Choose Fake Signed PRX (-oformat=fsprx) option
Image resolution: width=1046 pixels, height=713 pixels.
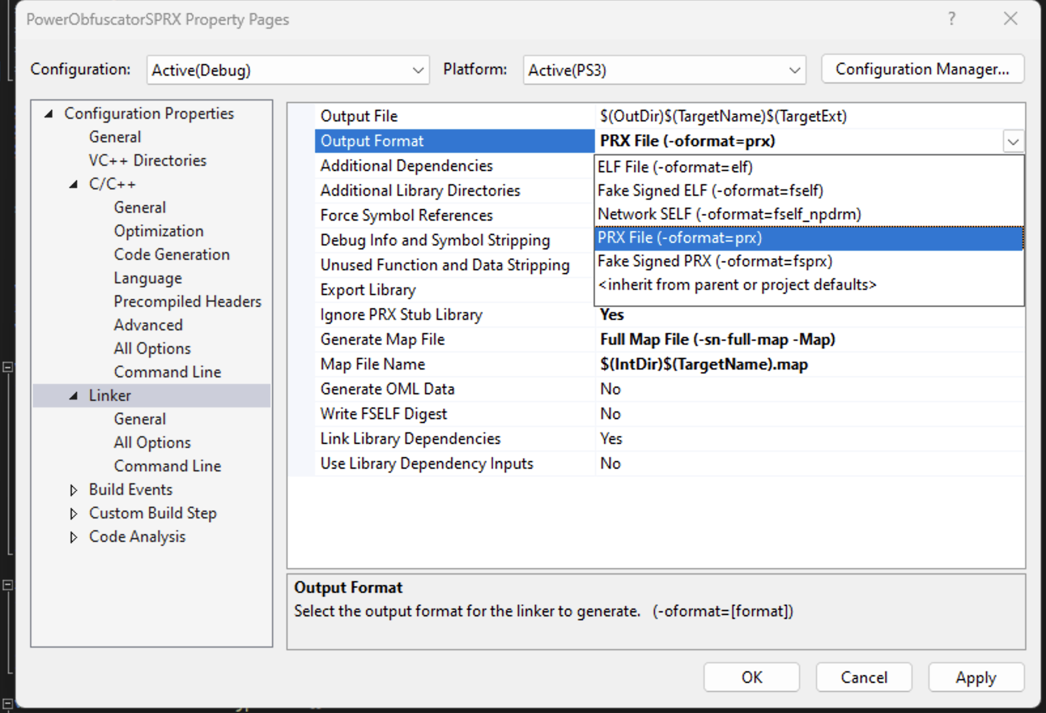tap(809, 261)
